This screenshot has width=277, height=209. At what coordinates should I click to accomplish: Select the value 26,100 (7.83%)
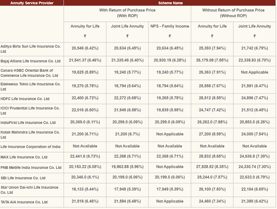tap(212, 189)
